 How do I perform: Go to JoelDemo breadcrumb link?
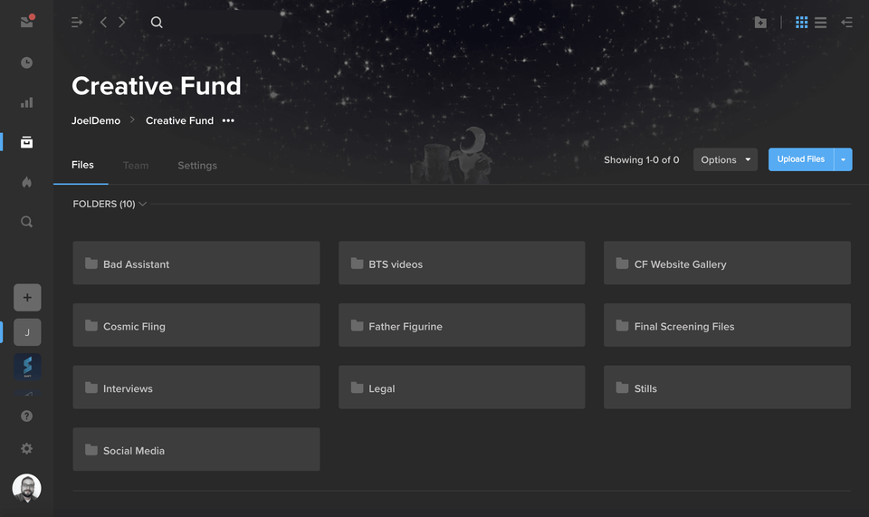pos(96,120)
